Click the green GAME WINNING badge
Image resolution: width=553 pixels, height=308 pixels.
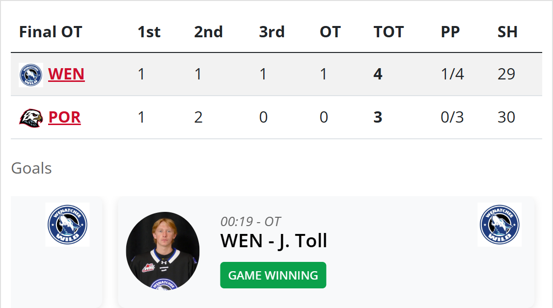tap(273, 275)
